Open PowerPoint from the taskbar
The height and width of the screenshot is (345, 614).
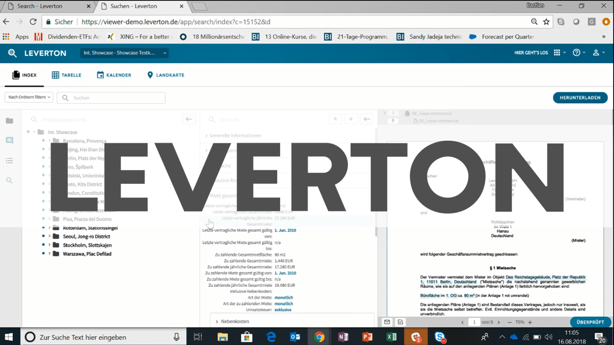pos(367,337)
